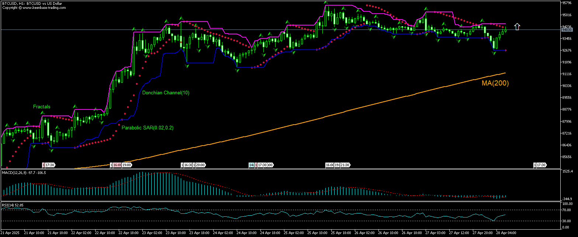
Task: Select the Donchian Channel(10) label
Action: [166, 93]
